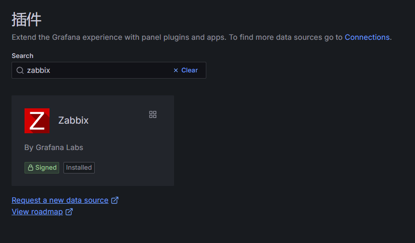Open the View roadmap link
This screenshot has width=415, height=243.
click(x=38, y=212)
